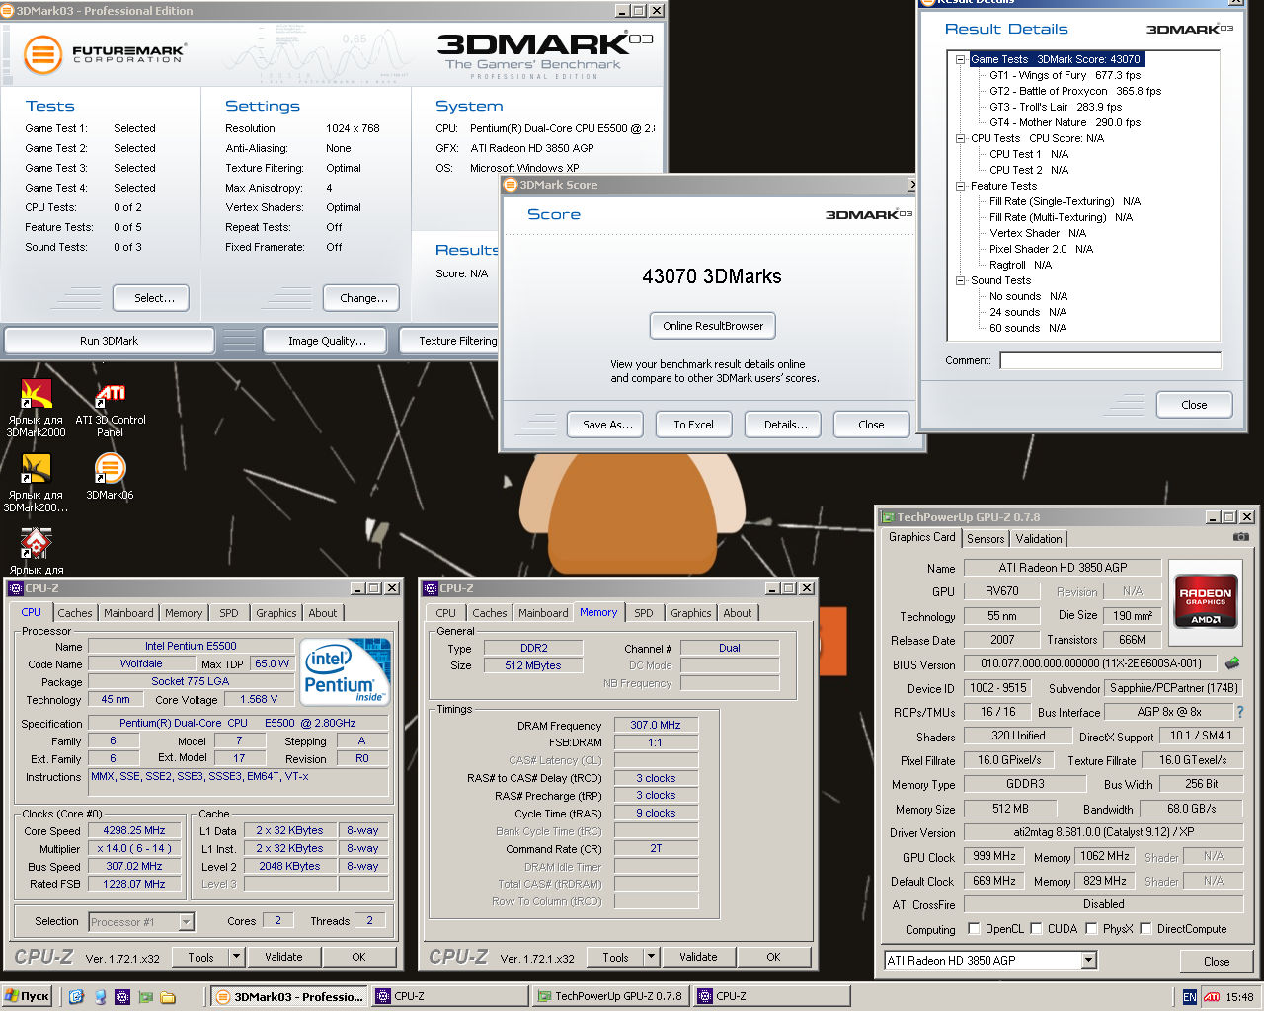Open the Пуск start menu
Screen dimensions: 1264x1011
click(x=27, y=997)
